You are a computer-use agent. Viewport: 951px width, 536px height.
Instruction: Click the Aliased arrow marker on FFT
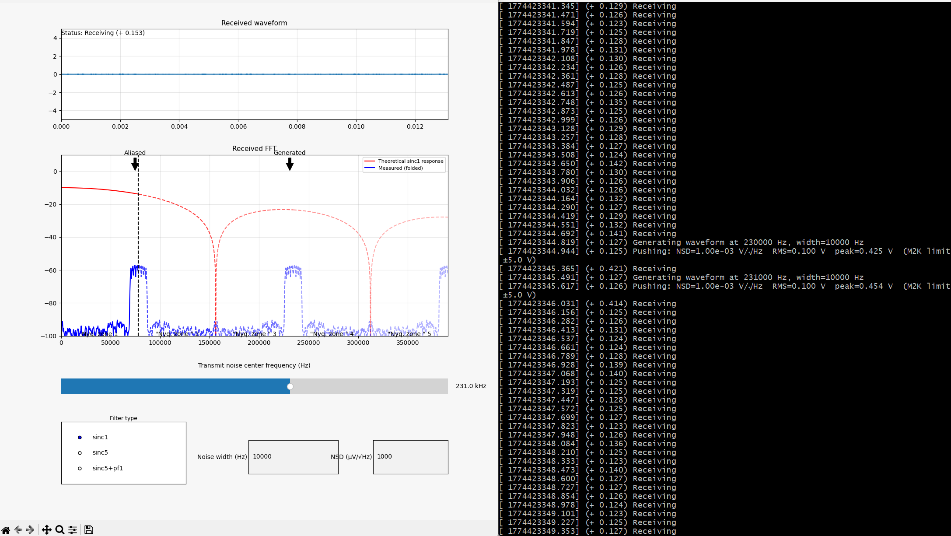pyautogui.click(x=135, y=164)
